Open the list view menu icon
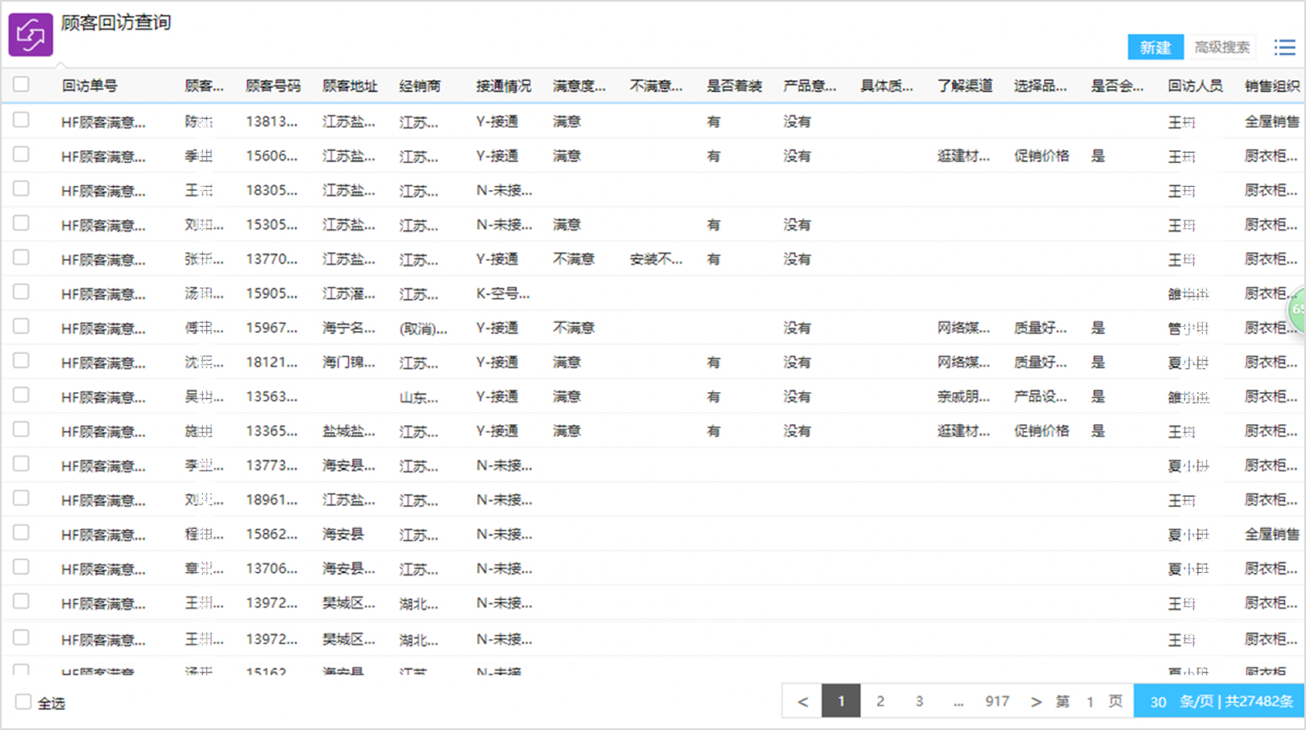1306x730 pixels. coord(1284,47)
